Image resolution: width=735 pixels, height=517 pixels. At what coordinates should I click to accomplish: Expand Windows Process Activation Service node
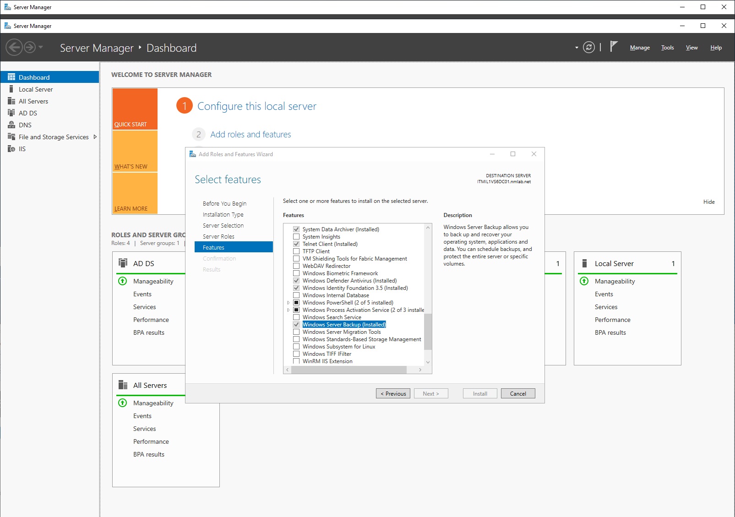289,310
